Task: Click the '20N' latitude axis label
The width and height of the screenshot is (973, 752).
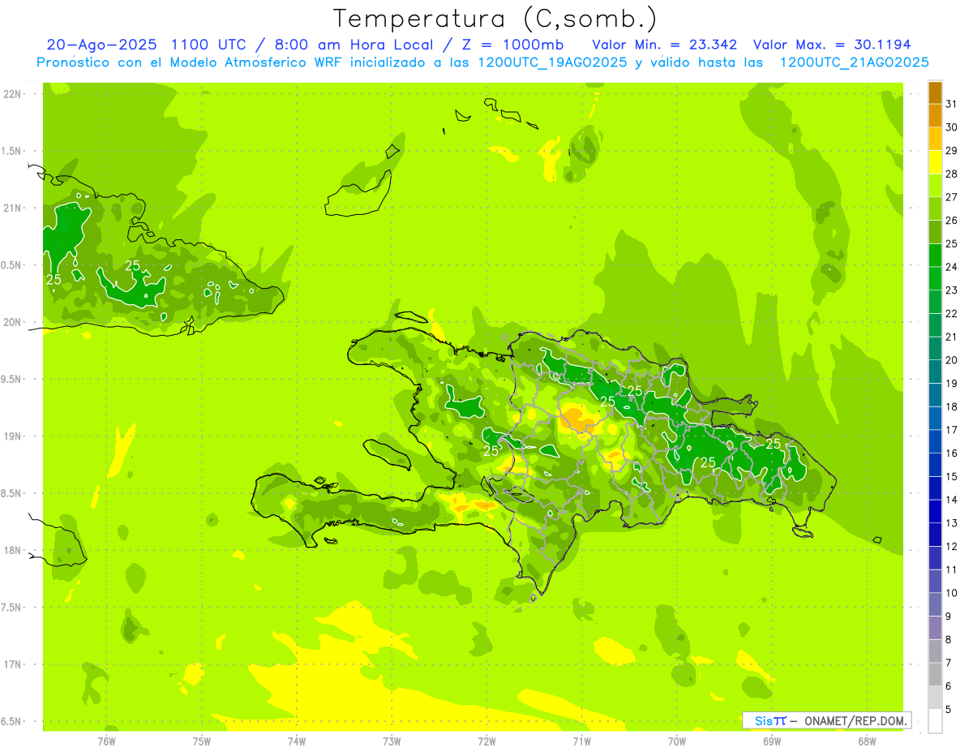Action: click(14, 322)
